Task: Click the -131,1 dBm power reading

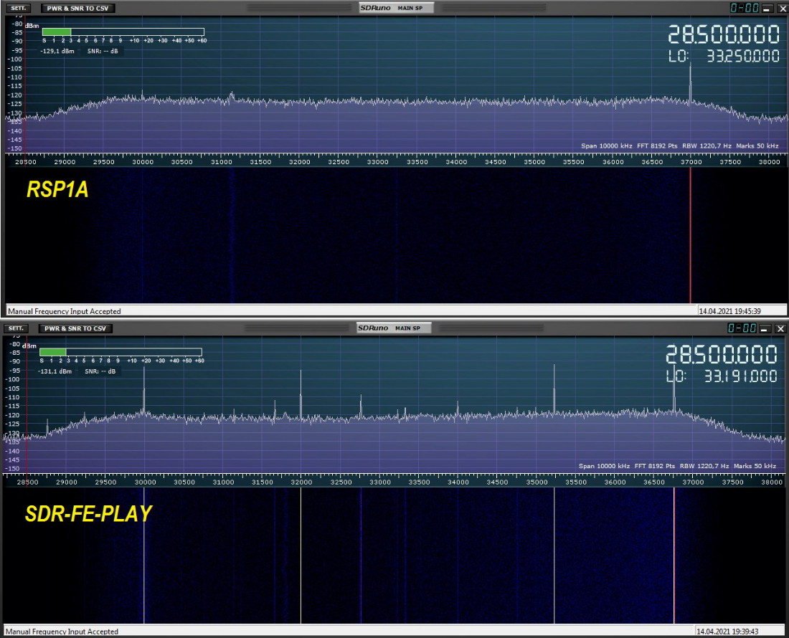Action: coord(55,371)
